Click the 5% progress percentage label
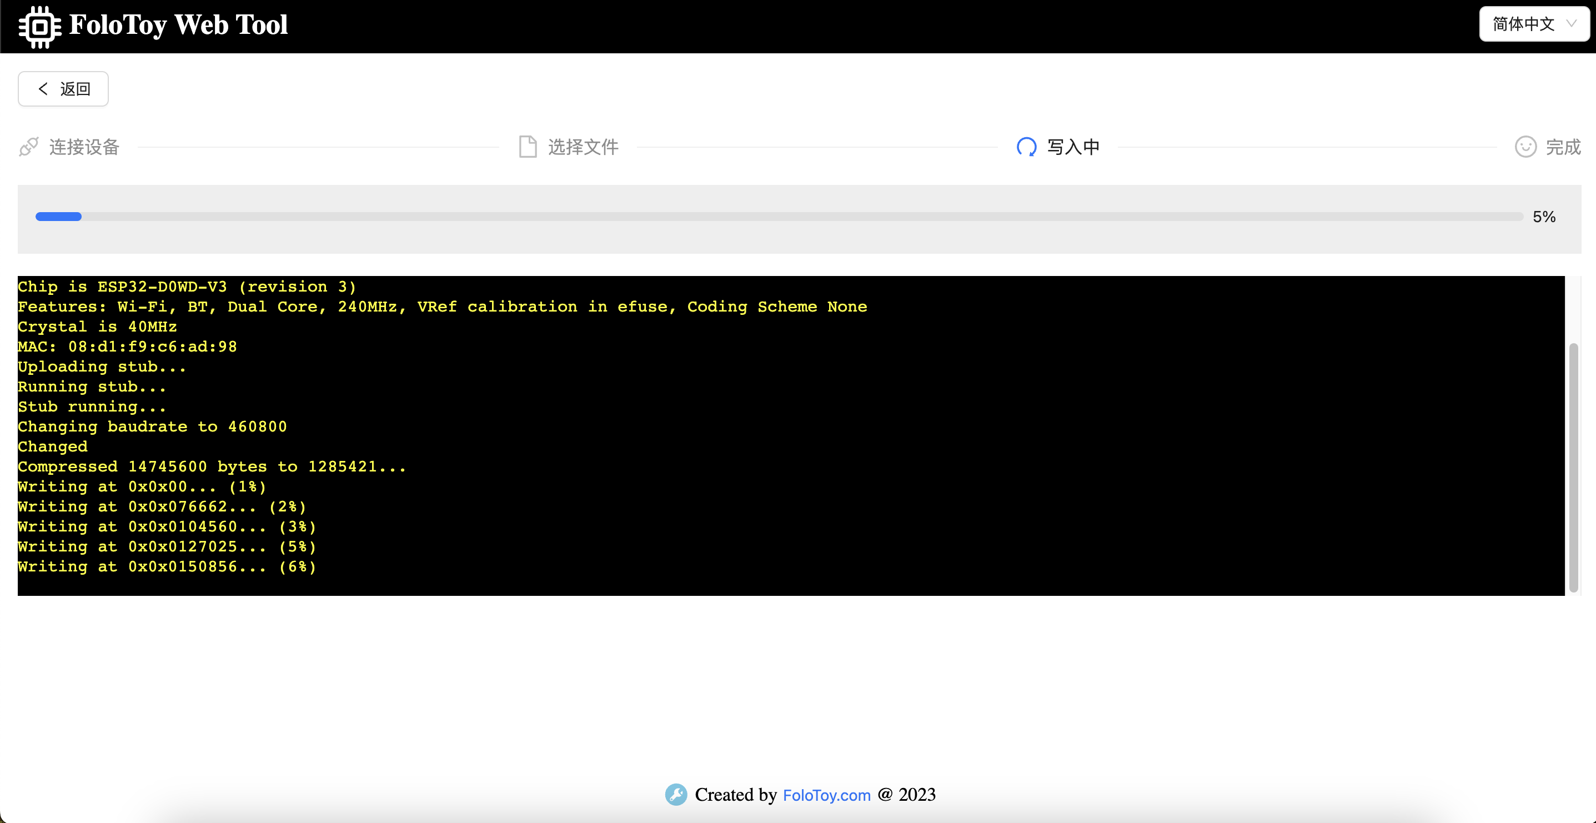 1544,217
